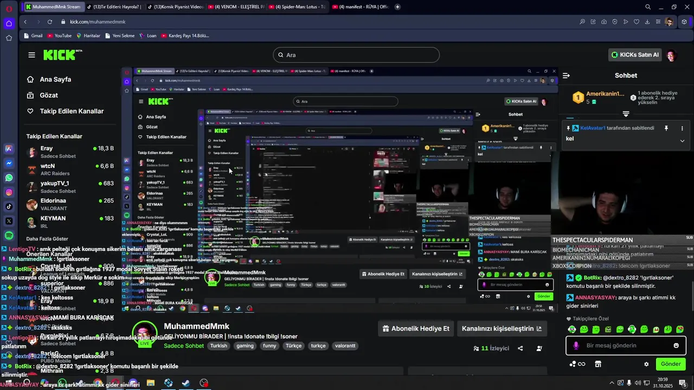Open Steam from the taskbar
Screen dimensions: 694x390
point(186,383)
